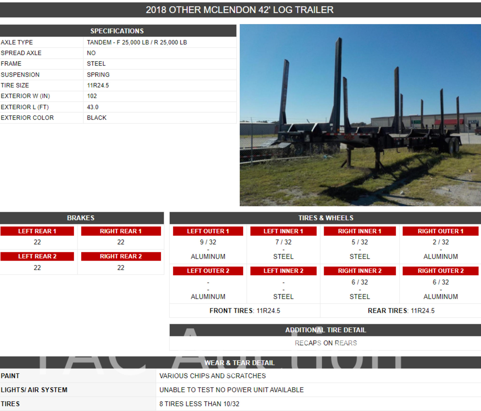Select the TIRE SIZE label
Screen dimensions: 481x411
(15, 85)
